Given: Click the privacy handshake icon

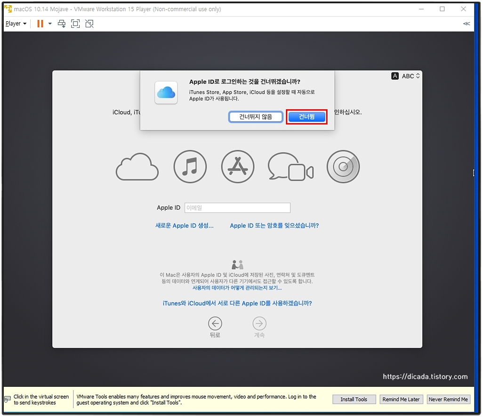Looking at the screenshot, I should pyautogui.click(x=237, y=264).
